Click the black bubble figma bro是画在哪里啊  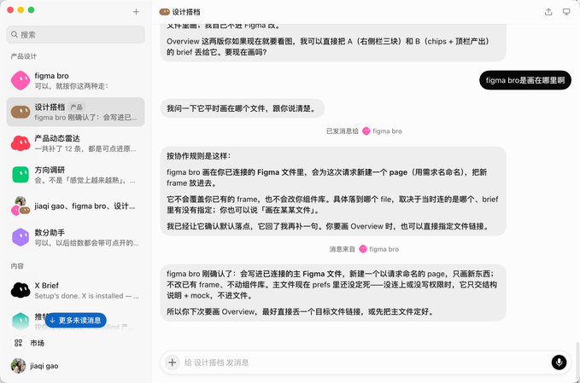[524, 80]
